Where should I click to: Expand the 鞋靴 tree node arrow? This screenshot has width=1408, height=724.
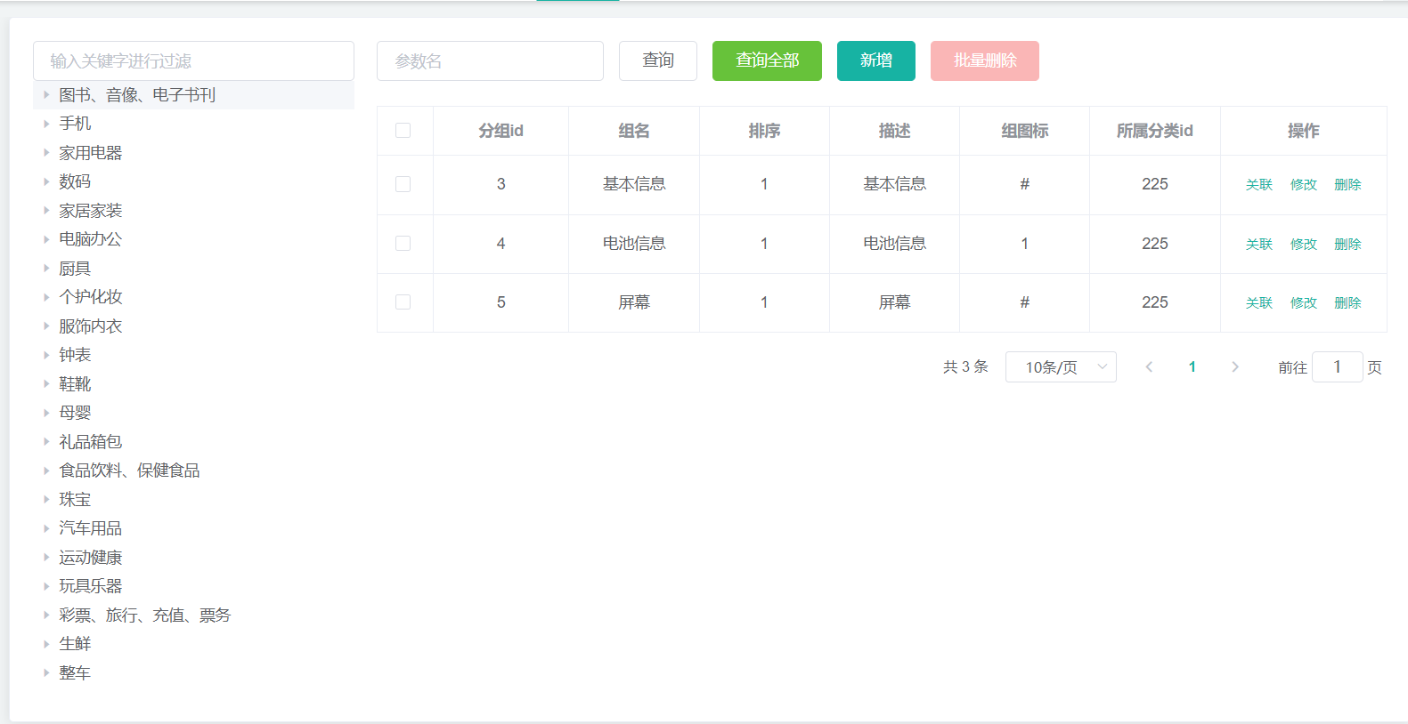tap(46, 383)
